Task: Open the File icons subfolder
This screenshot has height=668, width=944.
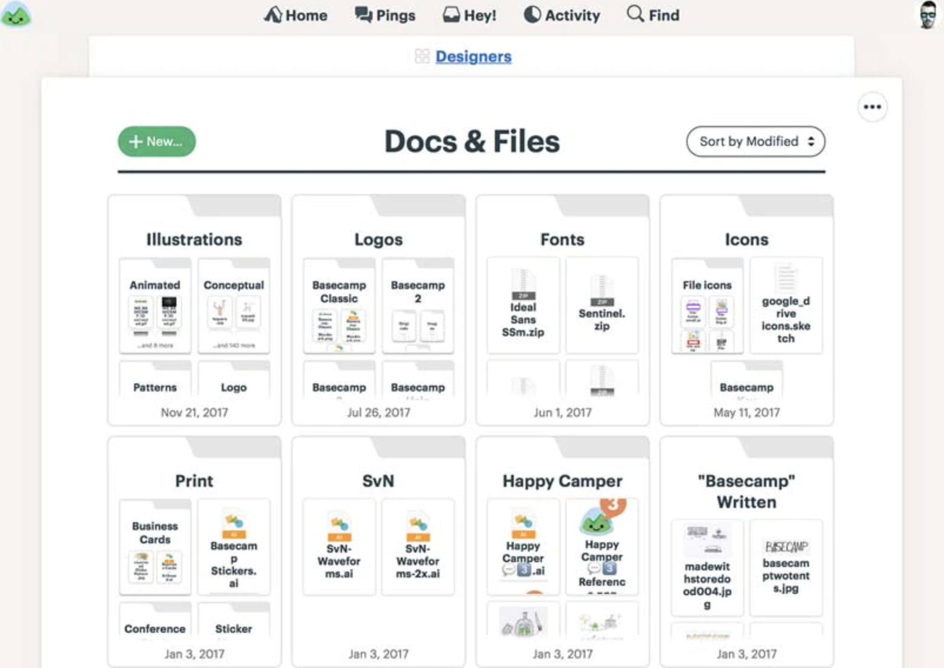Action: [708, 306]
